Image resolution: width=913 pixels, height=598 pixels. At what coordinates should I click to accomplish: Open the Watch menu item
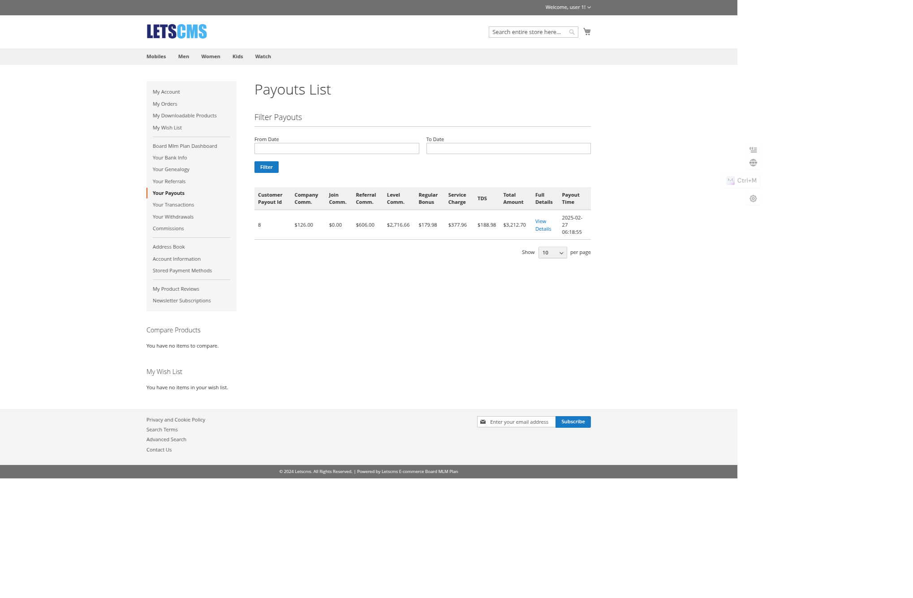point(263,56)
